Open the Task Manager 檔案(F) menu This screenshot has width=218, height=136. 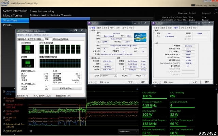point(20,35)
